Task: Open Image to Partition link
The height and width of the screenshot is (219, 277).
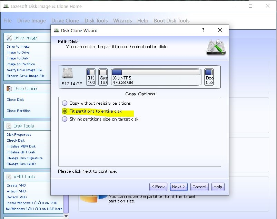Action: pyautogui.click(x=21, y=64)
